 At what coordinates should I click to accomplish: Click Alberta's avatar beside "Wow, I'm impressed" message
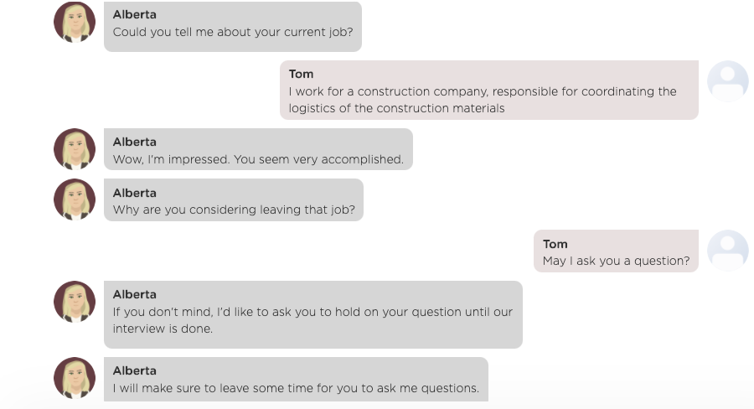(75, 149)
